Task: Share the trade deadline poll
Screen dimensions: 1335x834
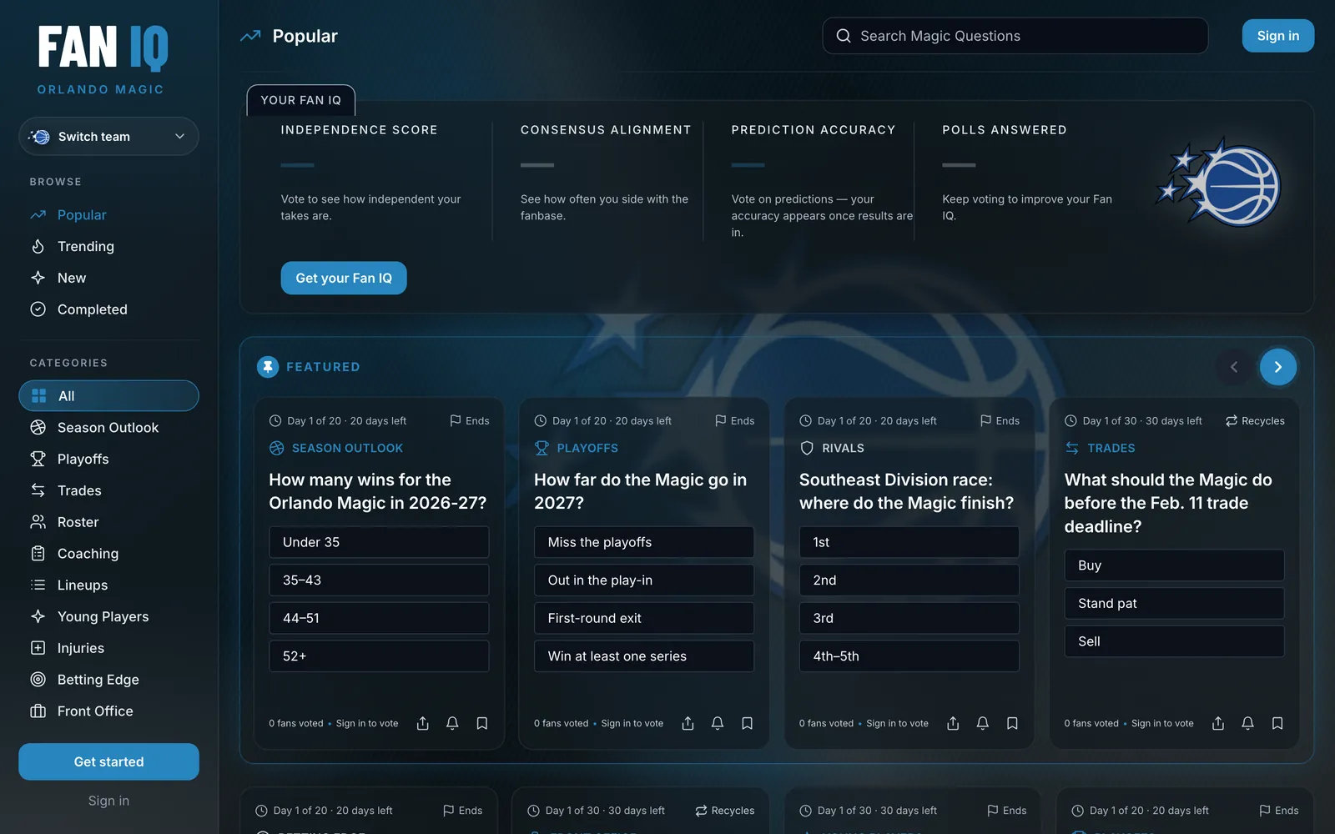Action: [1218, 723]
